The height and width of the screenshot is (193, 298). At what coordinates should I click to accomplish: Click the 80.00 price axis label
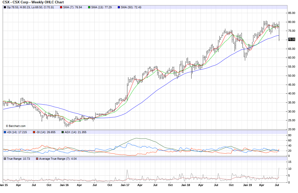(x=292, y=22)
